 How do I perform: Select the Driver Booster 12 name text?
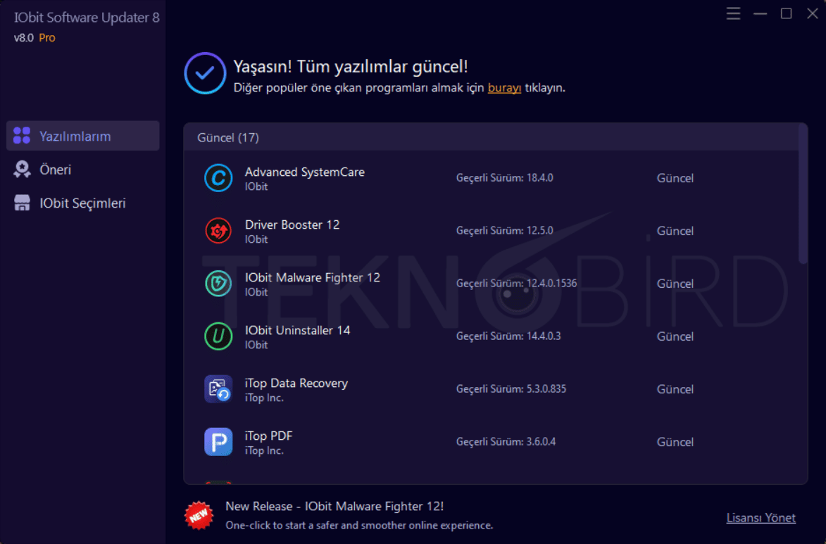(x=292, y=225)
